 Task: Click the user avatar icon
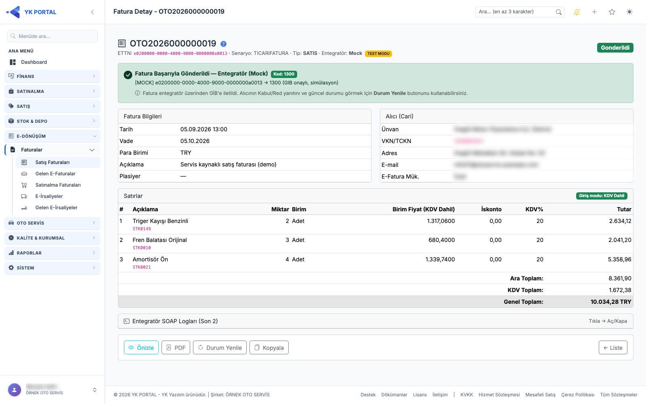coord(15,390)
